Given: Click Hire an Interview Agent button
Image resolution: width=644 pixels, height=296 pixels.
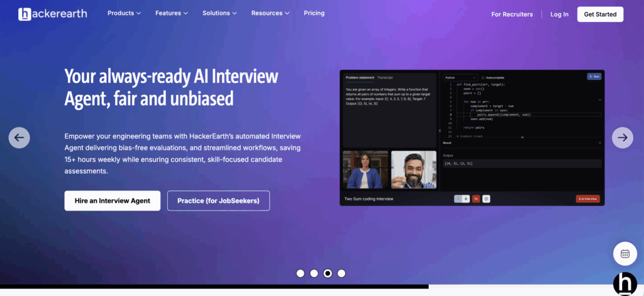Looking at the screenshot, I should 113,200.
